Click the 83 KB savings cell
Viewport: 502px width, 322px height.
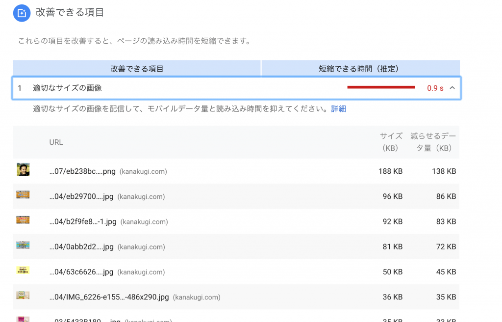pyautogui.click(x=446, y=221)
